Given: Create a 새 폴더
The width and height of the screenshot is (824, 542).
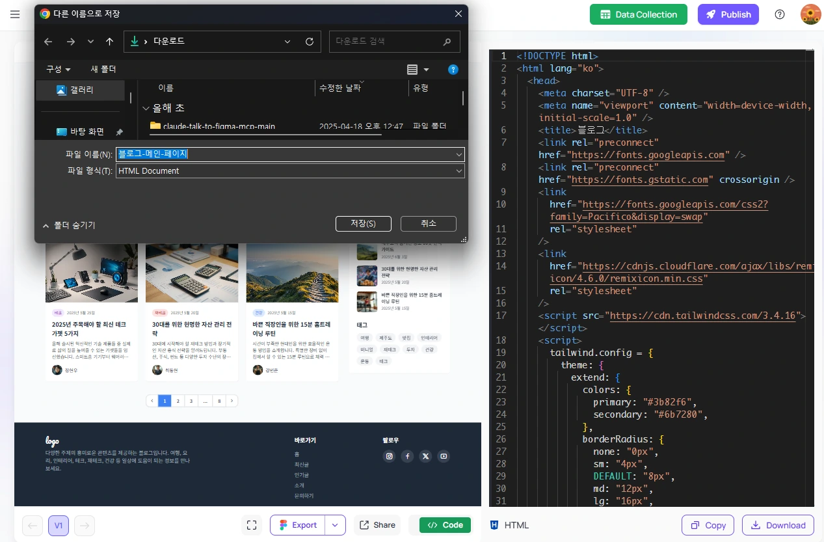Looking at the screenshot, I should (x=103, y=69).
